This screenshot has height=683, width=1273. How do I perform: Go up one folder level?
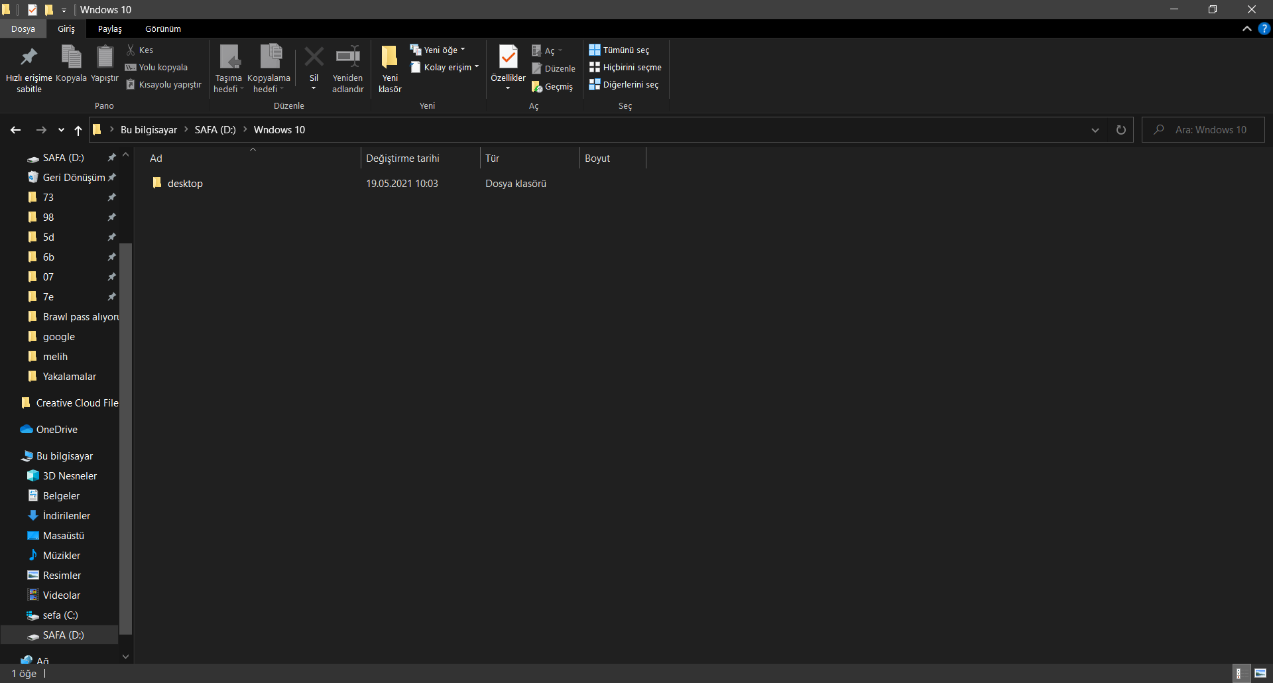pyautogui.click(x=78, y=130)
